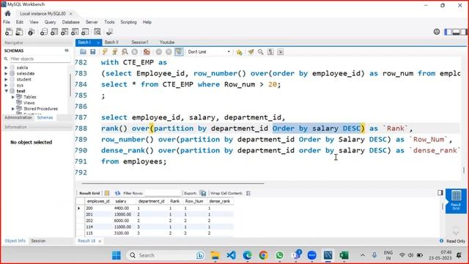Open the Query menu
Viewport: 469px width, 264px height.
tap(50, 22)
